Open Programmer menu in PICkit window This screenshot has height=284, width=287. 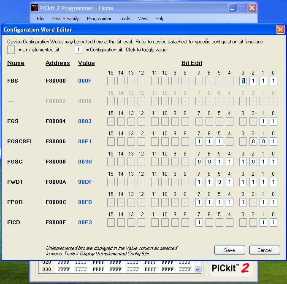[99, 19]
